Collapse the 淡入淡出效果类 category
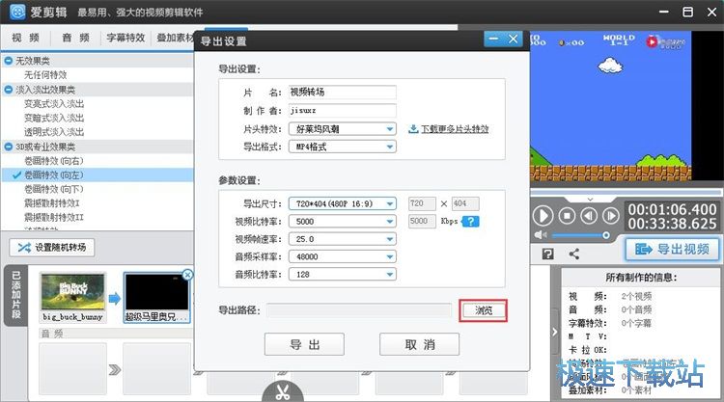Image resolution: width=724 pixels, height=402 pixels. coord(9,90)
